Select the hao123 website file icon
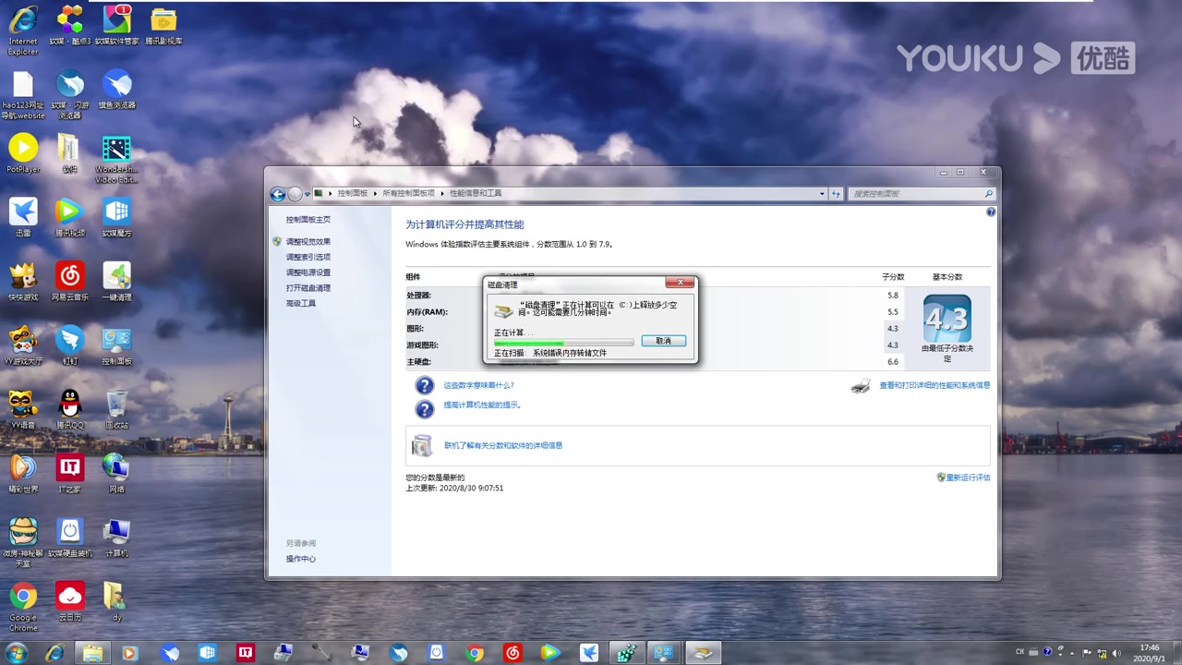1182x665 pixels. click(x=23, y=95)
